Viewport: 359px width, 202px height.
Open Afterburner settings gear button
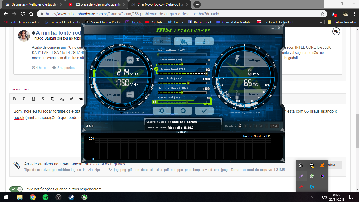(162, 111)
